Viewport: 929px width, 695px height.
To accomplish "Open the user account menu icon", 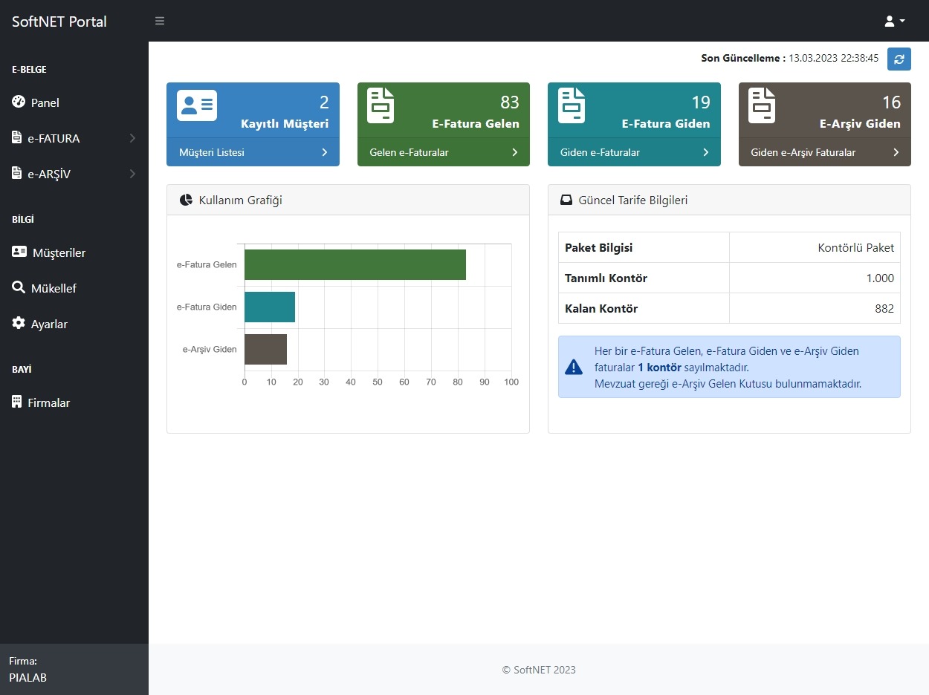I will (x=895, y=21).
